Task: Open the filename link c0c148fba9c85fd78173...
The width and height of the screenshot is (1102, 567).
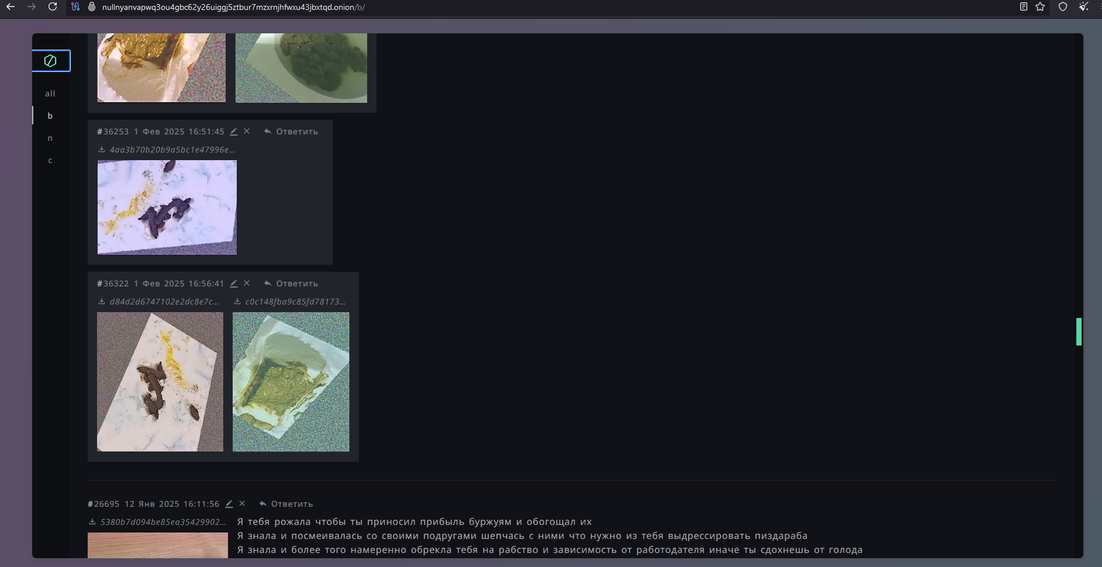Action: pos(295,302)
